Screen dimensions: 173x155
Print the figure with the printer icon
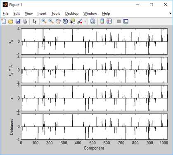point(25,21)
